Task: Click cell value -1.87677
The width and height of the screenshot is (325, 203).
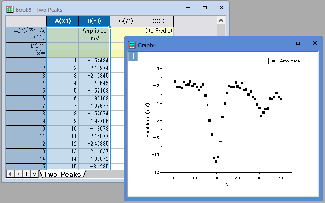Action: click(94, 106)
